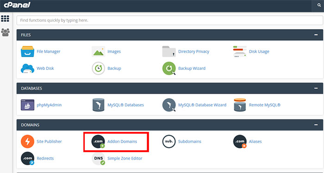Click the Site Publisher lightning icon
The width and height of the screenshot is (324, 173).
[x=27, y=142]
